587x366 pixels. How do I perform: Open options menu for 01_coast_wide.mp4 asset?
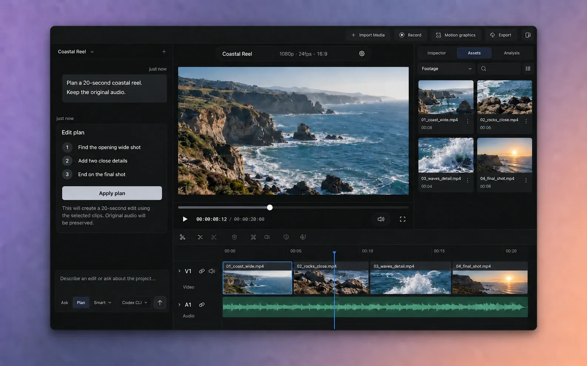[x=468, y=121]
